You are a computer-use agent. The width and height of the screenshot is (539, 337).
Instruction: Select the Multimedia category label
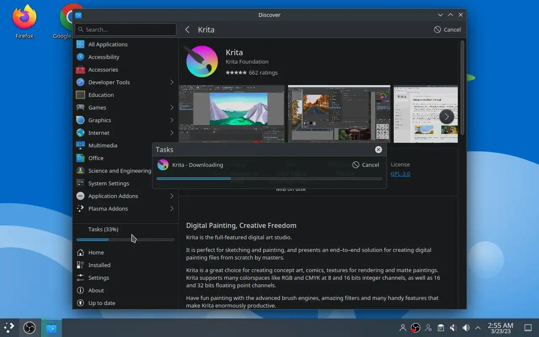pos(103,145)
